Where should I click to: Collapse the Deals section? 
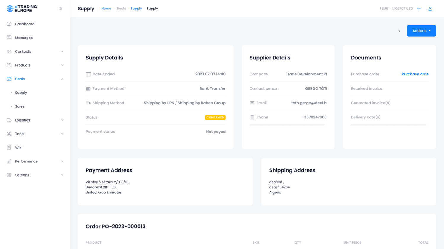pos(62,79)
